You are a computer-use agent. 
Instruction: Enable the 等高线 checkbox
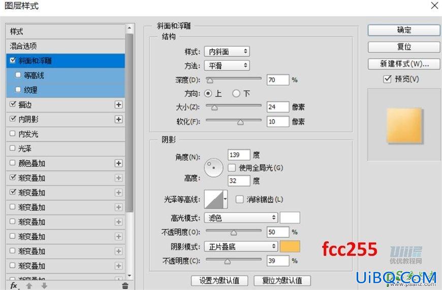click(18, 75)
